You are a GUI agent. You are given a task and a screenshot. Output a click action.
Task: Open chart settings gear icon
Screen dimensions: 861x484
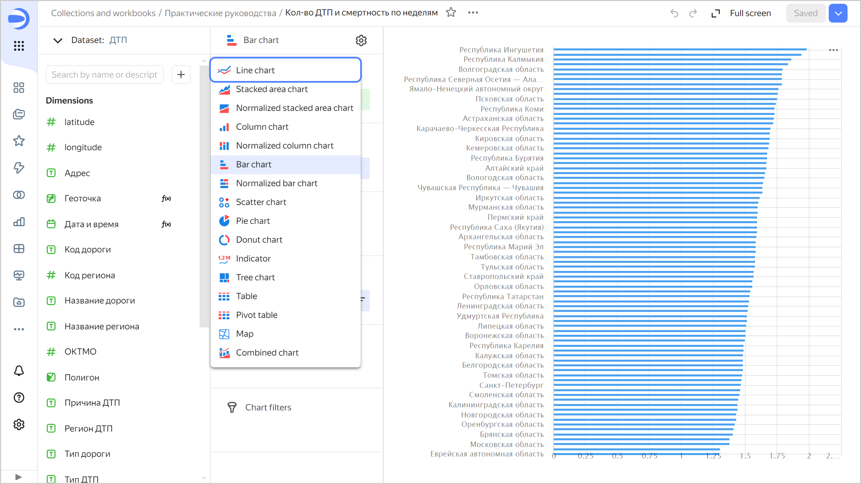(361, 40)
